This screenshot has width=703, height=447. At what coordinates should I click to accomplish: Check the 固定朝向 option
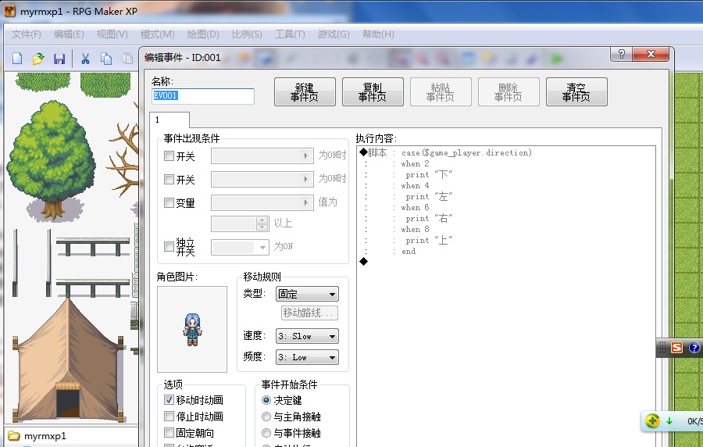(169, 433)
